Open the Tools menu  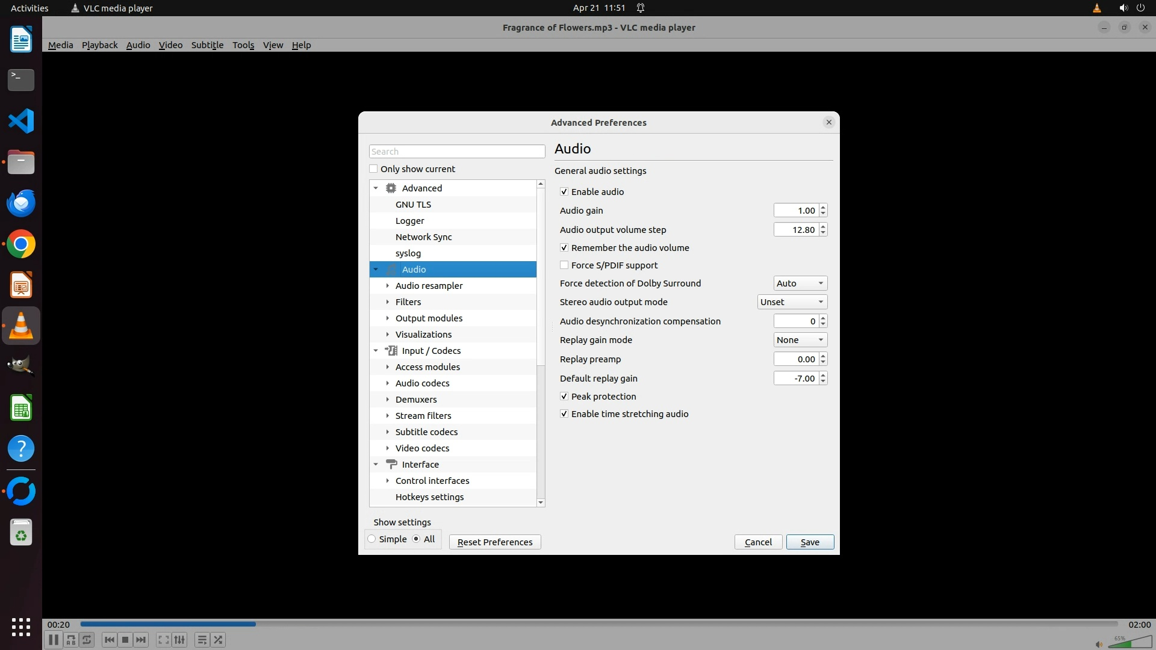click(243, 45)
